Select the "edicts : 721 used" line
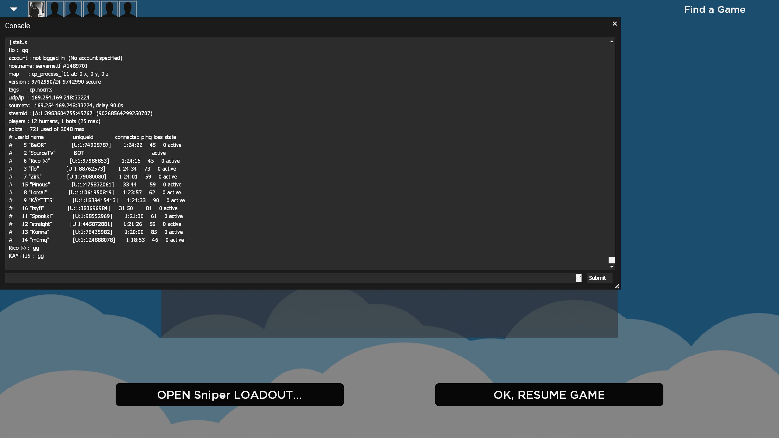The width and height of the screenshot is (779, 438). pyautogui.click(x=47, y=129)
